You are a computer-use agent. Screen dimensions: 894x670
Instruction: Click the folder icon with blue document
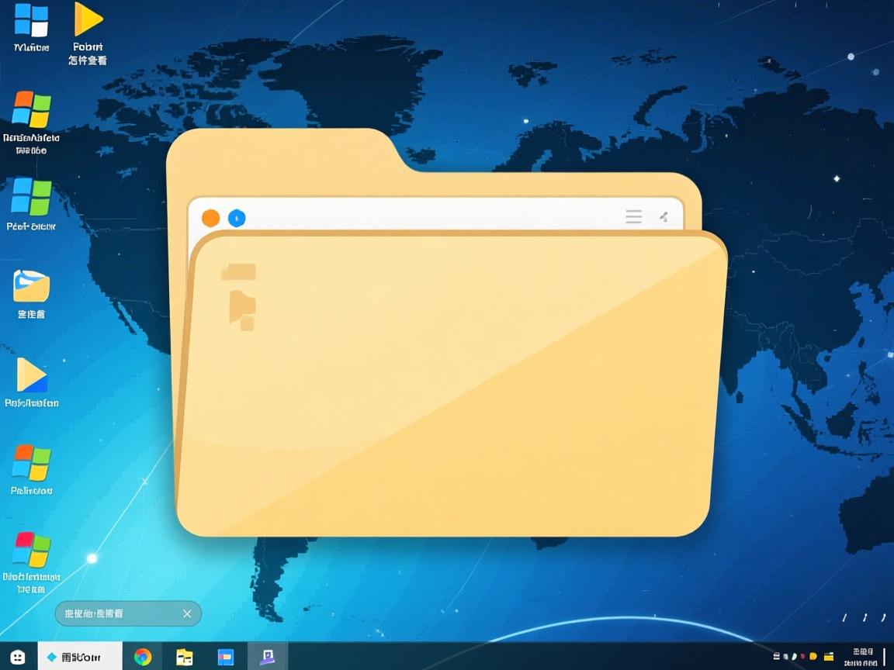(31, 286)
